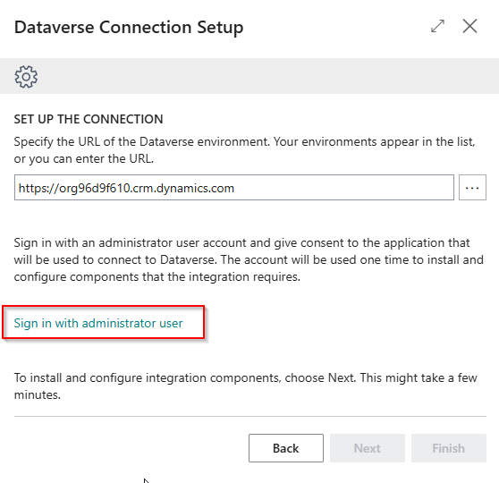Click the gear icon in the banner
Image resolution: width=499 pixels, height=483 pixels.
tap(26, 77)
